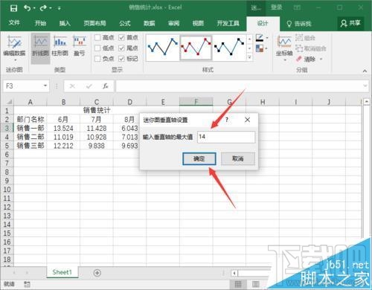Switch to the Review tab
Viewport: 372px width, 290px height.
[x=173, y=23]
